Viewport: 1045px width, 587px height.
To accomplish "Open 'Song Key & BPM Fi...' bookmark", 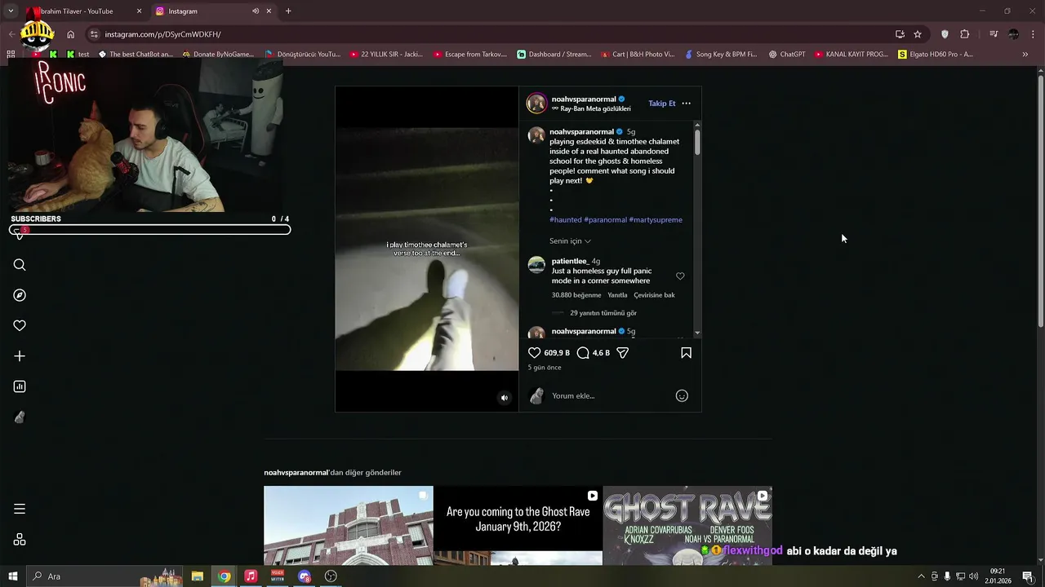I will [721, 55].
